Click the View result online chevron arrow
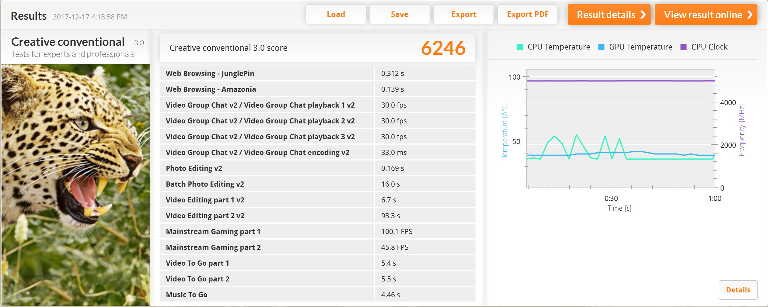The width and height of the screenshot is (768, 307). pyautogui.click(x=750, y=15)
